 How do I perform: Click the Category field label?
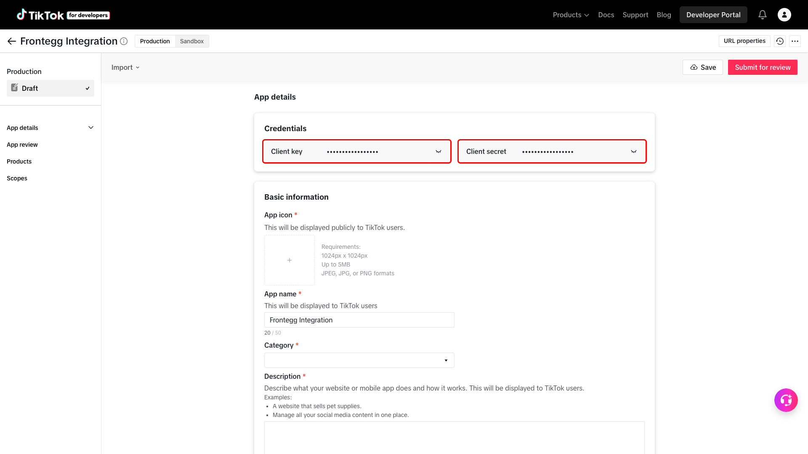pos(279,345)
